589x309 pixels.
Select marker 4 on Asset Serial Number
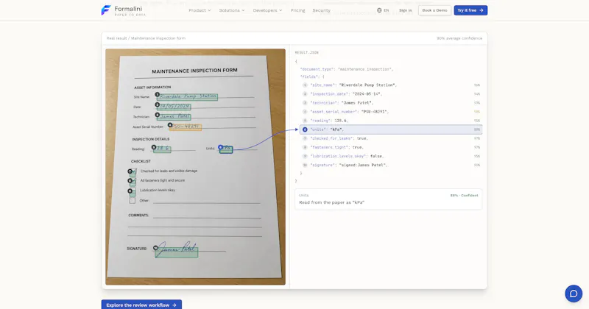coord(170,125)
